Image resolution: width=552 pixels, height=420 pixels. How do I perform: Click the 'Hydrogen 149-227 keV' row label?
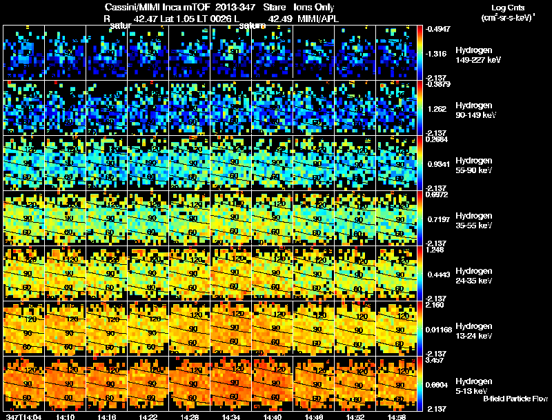(478, 55)
